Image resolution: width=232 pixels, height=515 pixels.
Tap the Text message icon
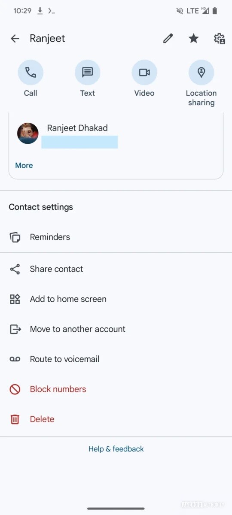(x=88, y=72)
